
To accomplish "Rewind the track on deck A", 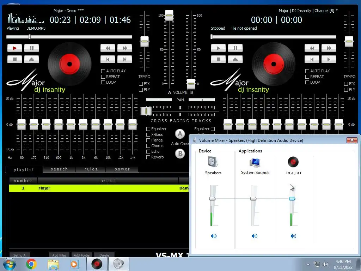I will [x=108, y=48].
